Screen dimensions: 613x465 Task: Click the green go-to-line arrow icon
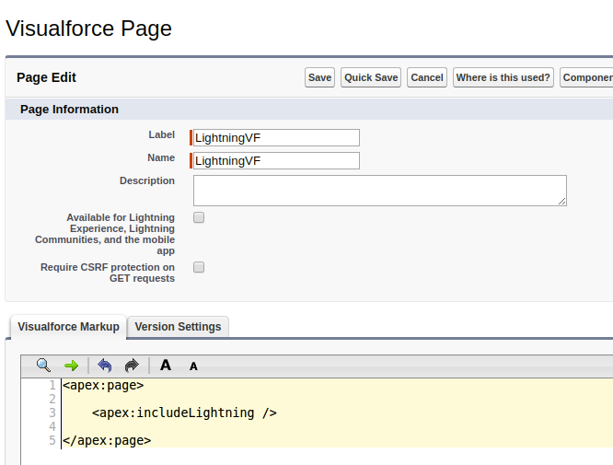pyautogui.click(x=71, y=366)
